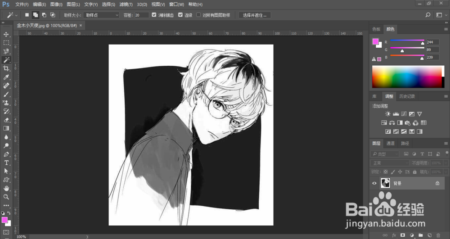Viewport: 450px width, 239px height.
Task: Toggle the layer filter on/off switch
Action: tap(447, 153)
